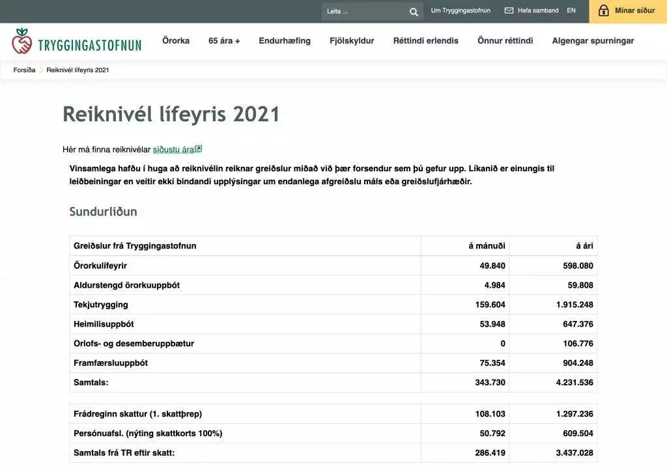
Task: Open Um Tryggingastofnun link
Action: 461,10
